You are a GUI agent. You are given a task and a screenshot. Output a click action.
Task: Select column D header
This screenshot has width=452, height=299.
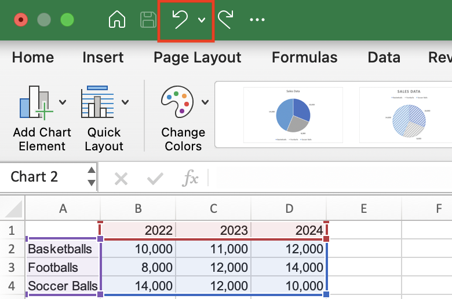tap(289, 208)
